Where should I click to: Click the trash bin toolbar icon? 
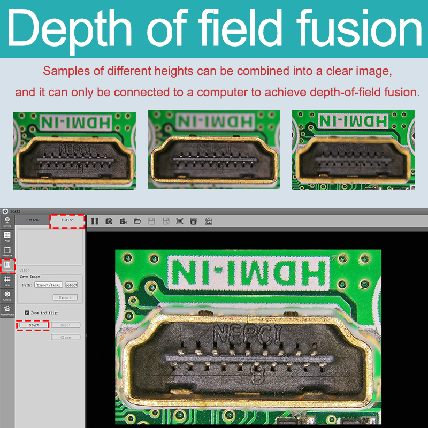[193, 221]
